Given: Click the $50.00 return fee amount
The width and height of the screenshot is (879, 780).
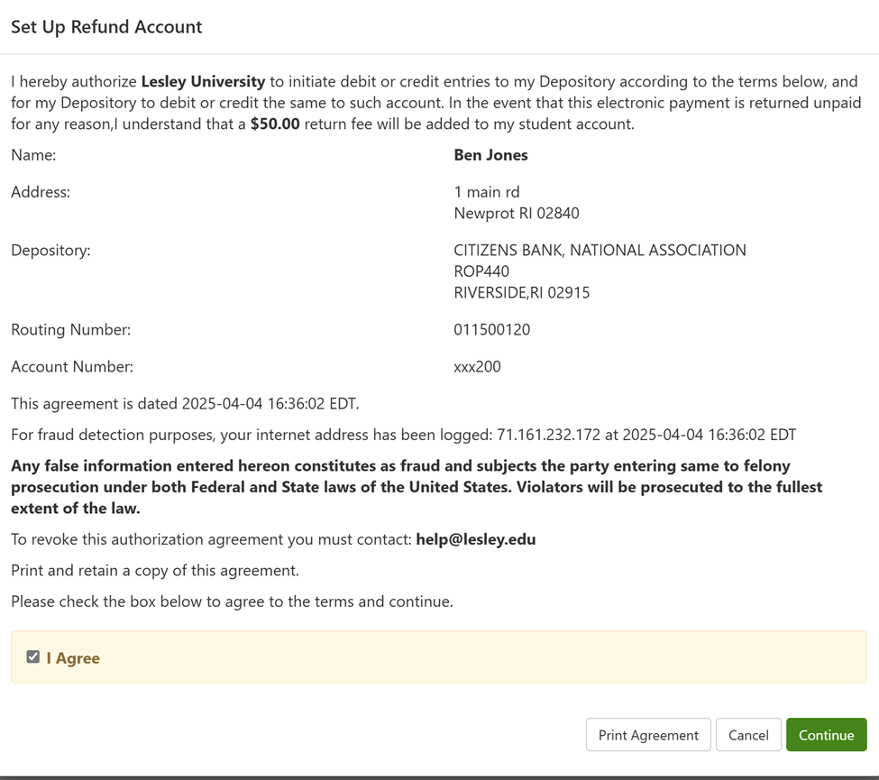Looking at the screenshot, I should point(275,124).
